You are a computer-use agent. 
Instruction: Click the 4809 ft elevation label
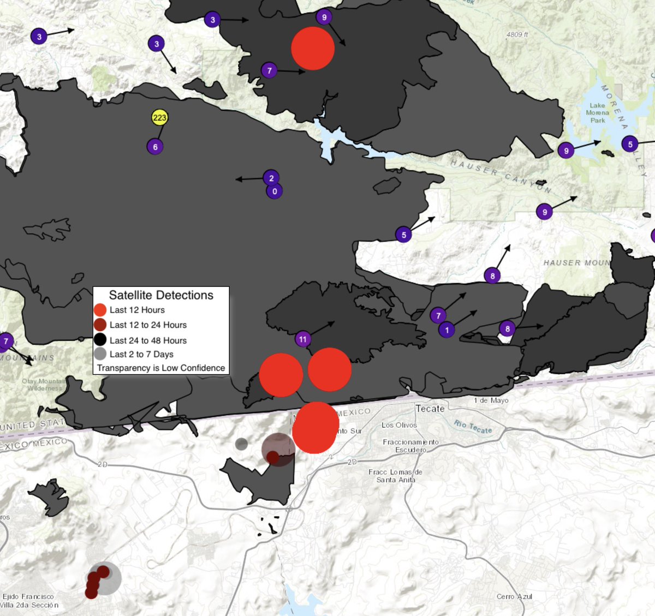[517, 34]
